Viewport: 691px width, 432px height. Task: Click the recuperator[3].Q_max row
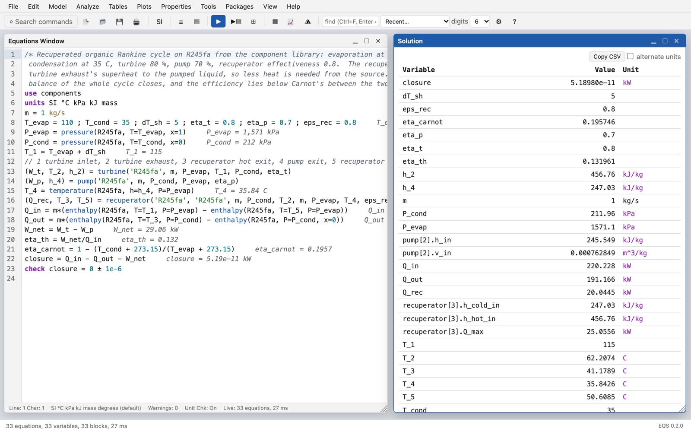click(x=539, y=331)
